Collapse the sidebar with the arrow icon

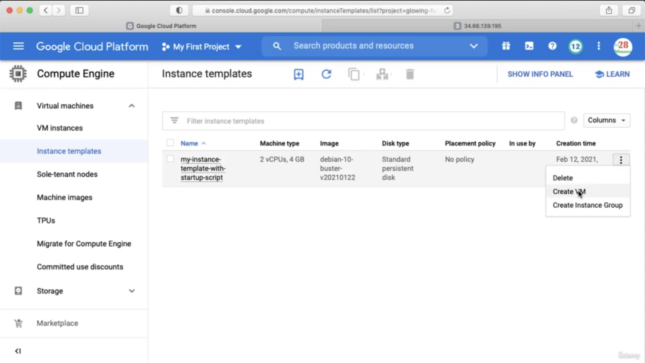(x=18, y=351)
